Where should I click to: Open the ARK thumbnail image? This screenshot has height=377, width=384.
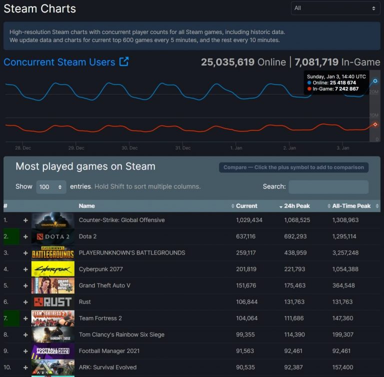pyautogui.click(x=53, y=367)
